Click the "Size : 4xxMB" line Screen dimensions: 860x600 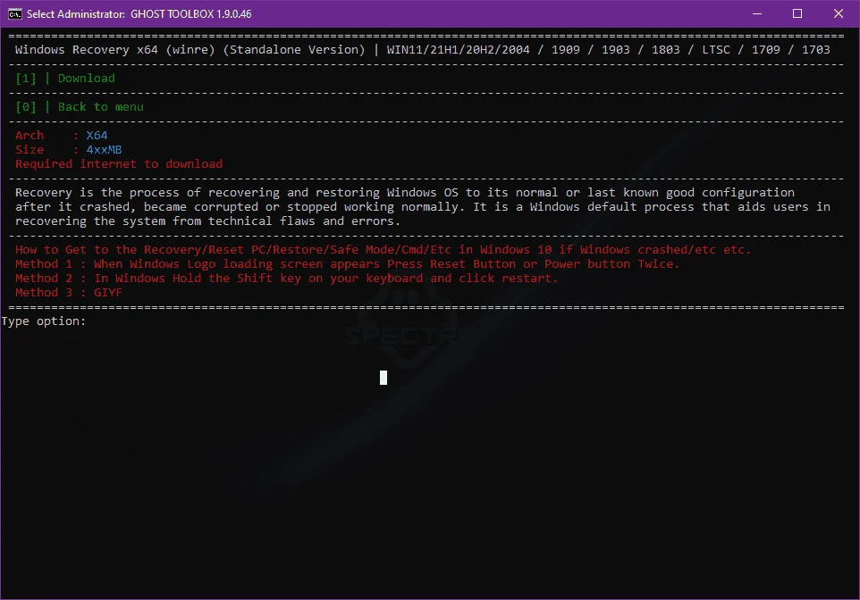69,150
